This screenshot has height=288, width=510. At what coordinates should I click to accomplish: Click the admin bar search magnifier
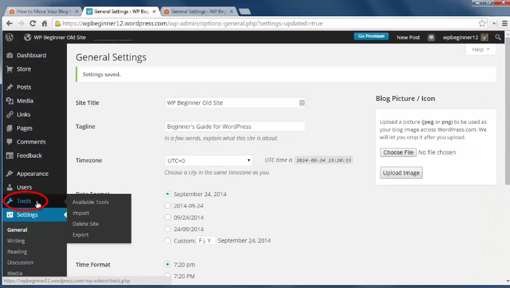[498, 37]
